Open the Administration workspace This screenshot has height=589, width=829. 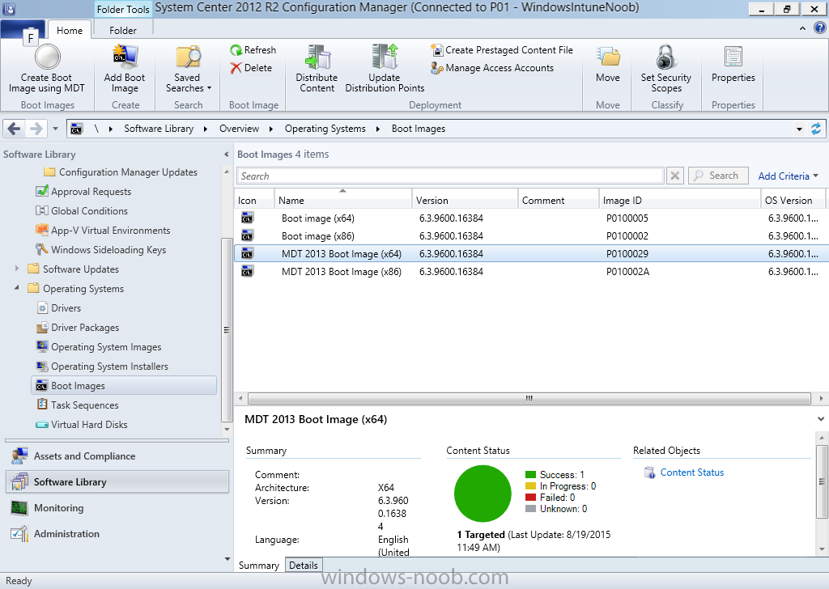tap(117, 533)
